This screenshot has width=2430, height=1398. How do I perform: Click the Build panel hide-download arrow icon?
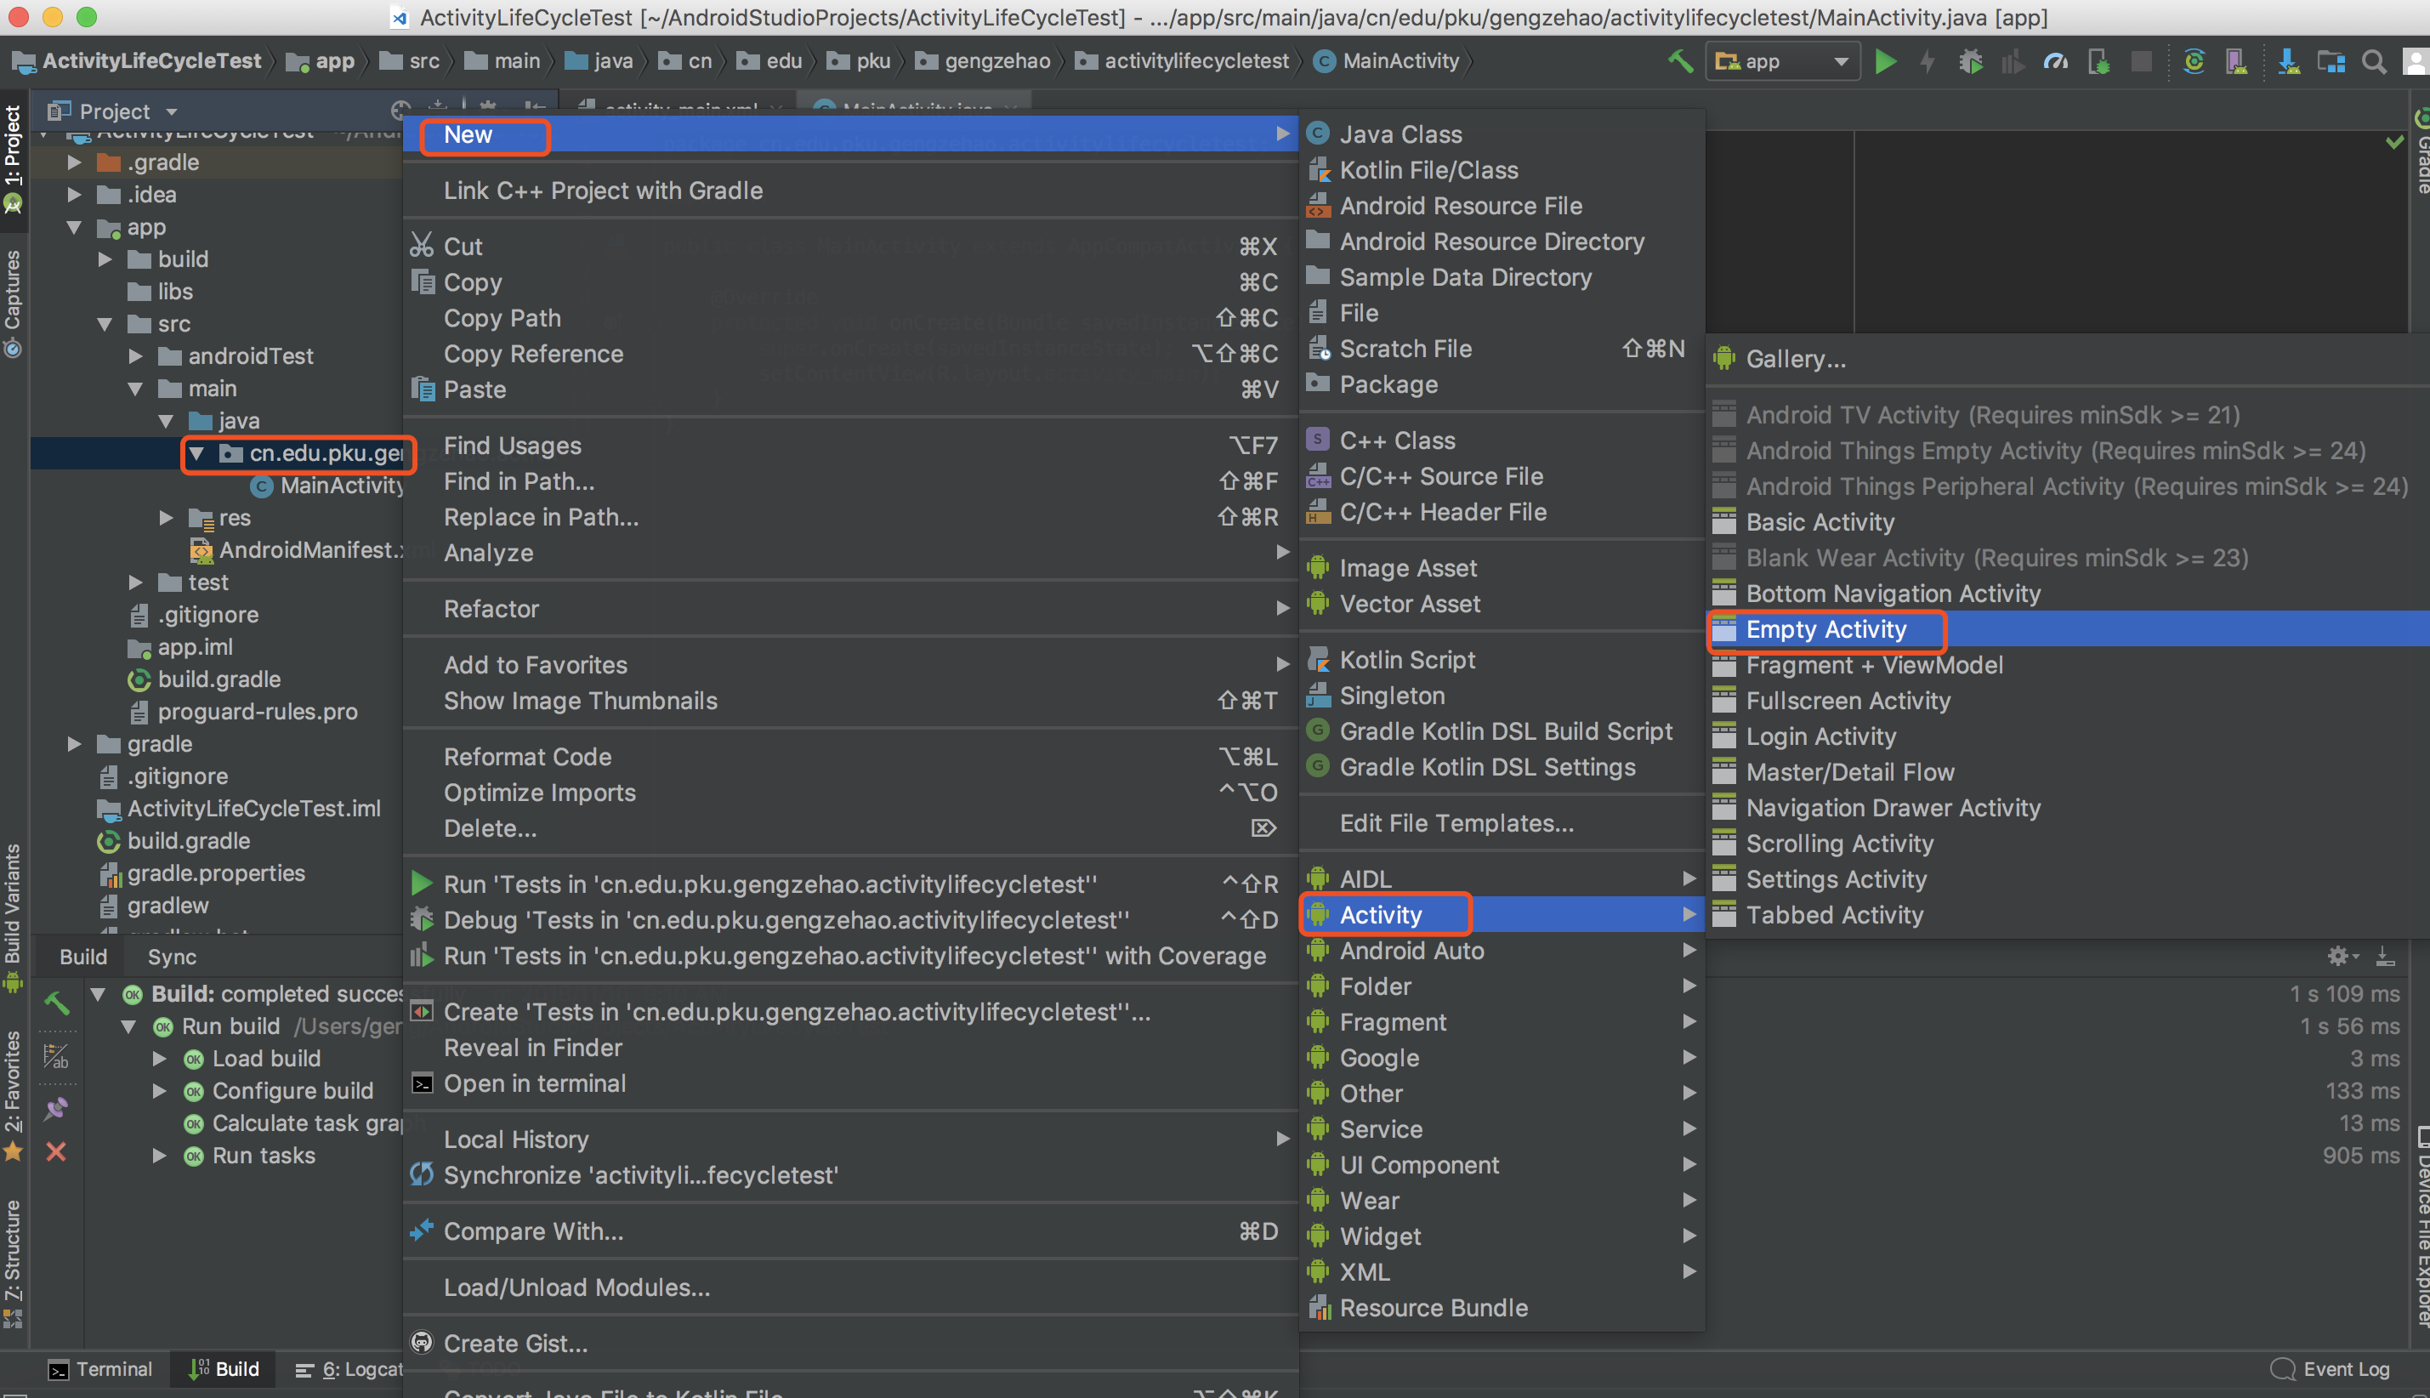point(2385,955)
